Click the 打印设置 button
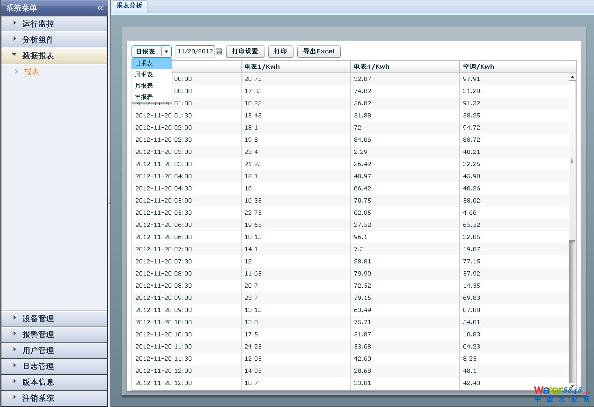Image resolution: width=594 pixels, height=407 pixels. coord(245,51)
